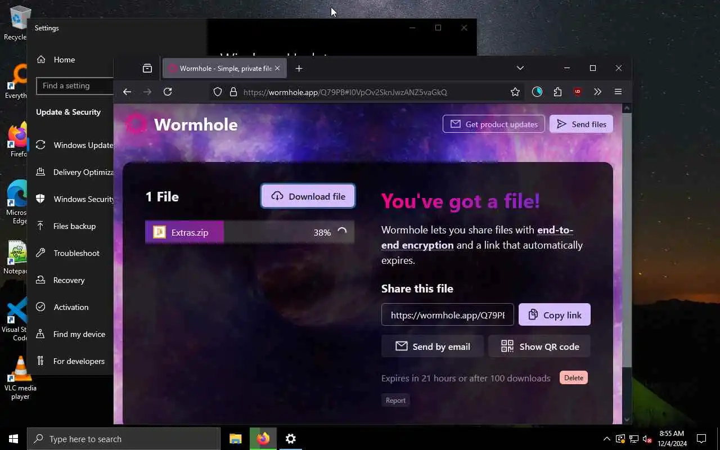Click the Wormhole logo in page header
720x450 pixels.
[x=181, y=124]
